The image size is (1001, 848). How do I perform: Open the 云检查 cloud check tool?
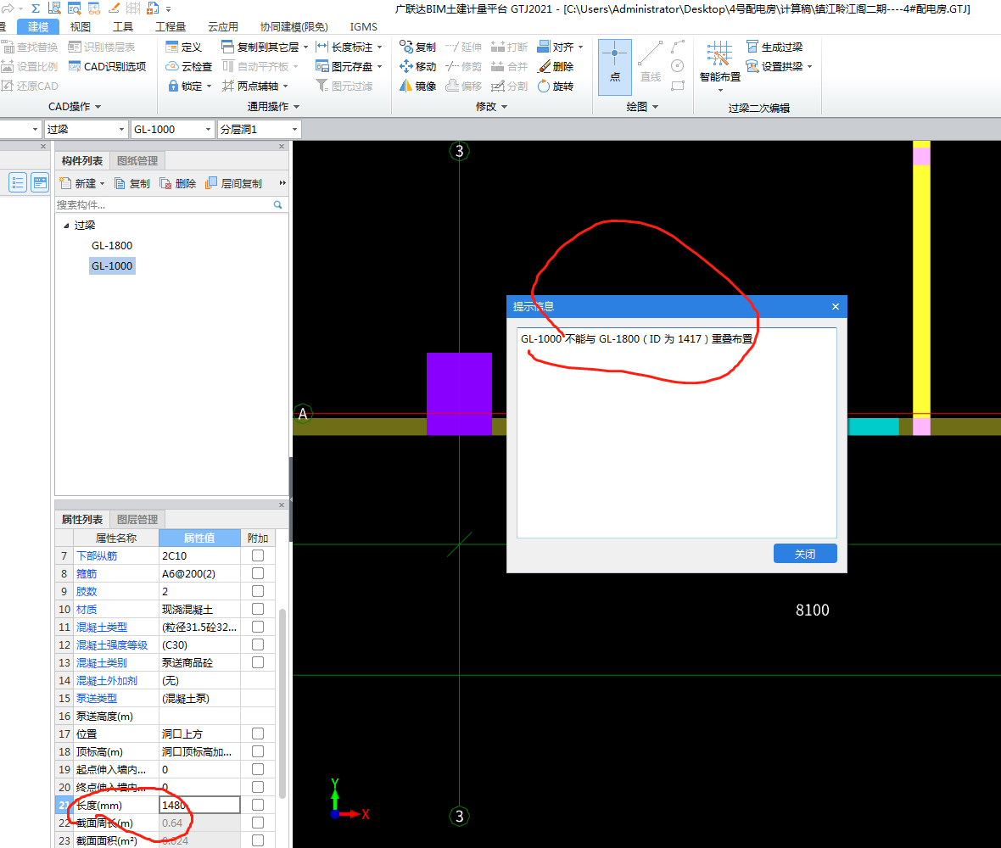coord(188,66)
